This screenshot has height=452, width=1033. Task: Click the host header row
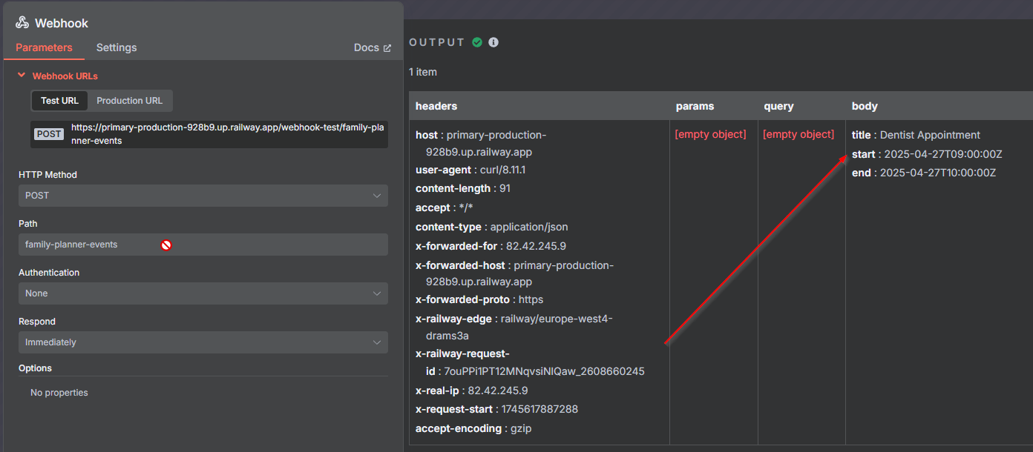pos(481,143)
